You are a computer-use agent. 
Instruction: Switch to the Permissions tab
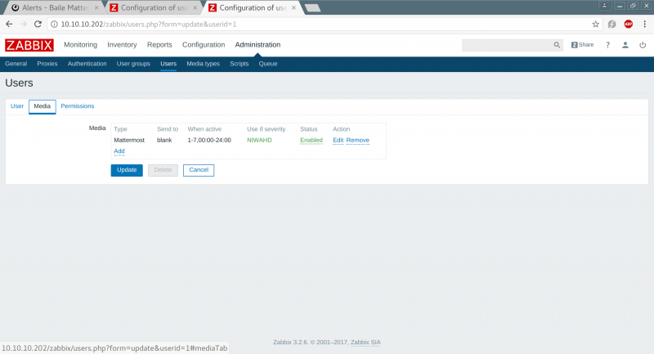click(77, 106)
